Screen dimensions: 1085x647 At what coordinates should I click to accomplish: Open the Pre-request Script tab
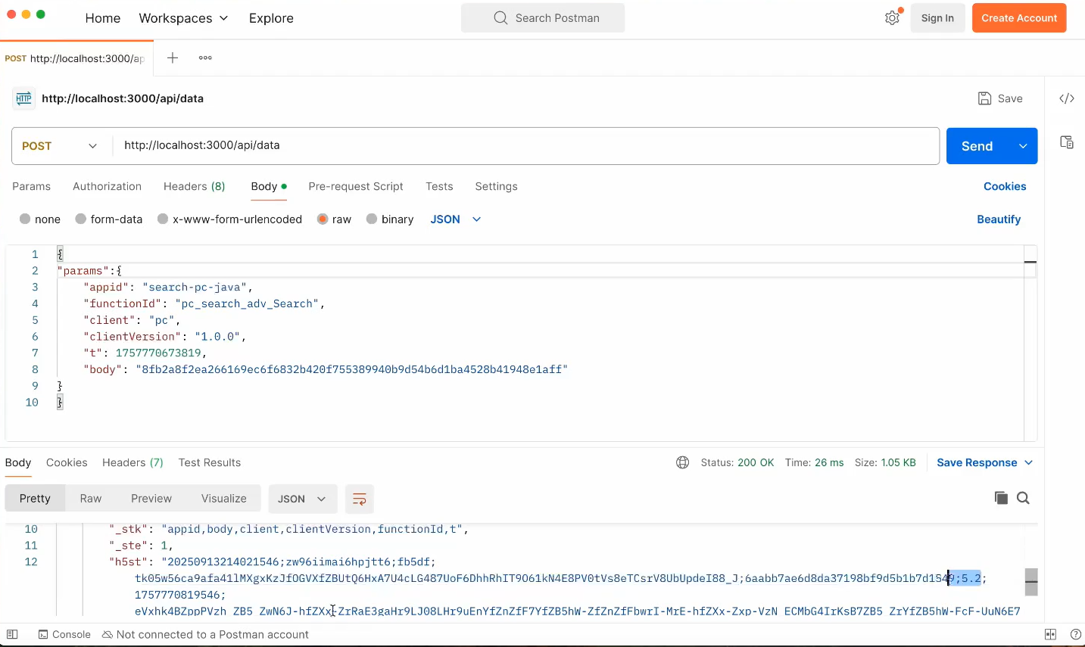(x=356, y=186)
